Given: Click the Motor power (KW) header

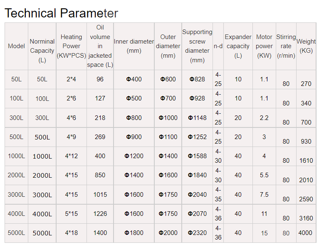Looking at the screenshot, I should click(264, 46).
